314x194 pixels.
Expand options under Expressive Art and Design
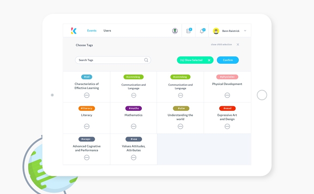click(227, 126)
